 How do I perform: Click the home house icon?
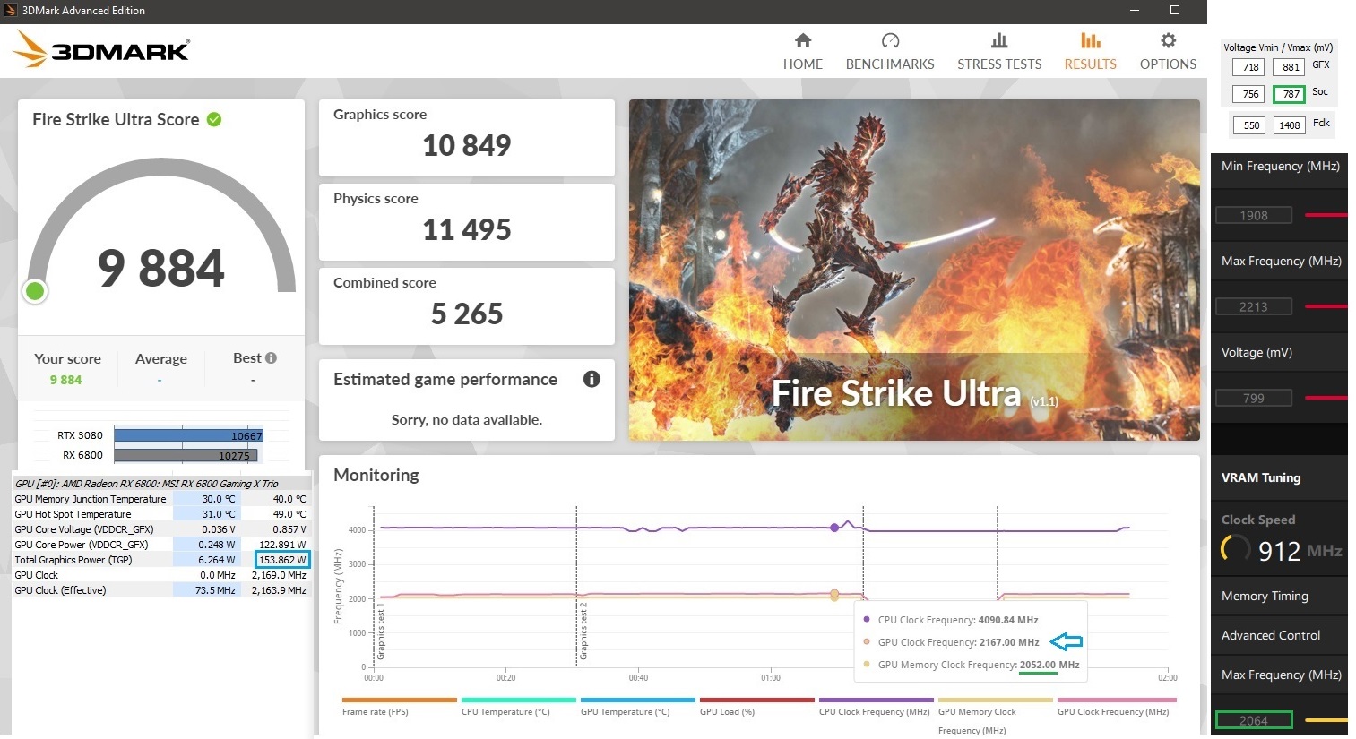point(803,40)
